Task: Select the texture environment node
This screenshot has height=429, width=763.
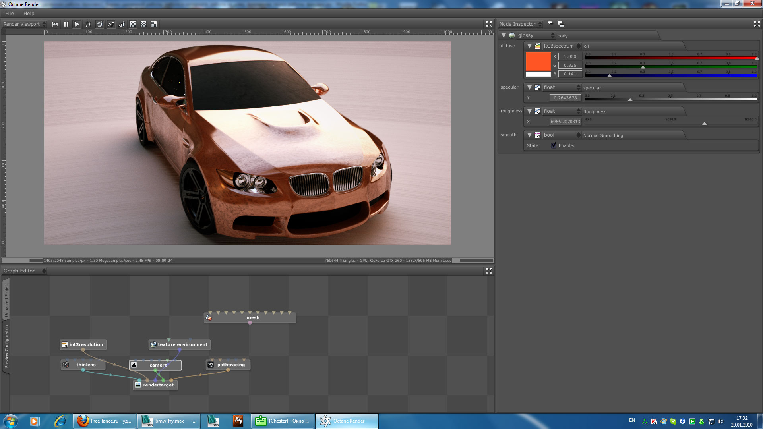Action: coord(182,344)
